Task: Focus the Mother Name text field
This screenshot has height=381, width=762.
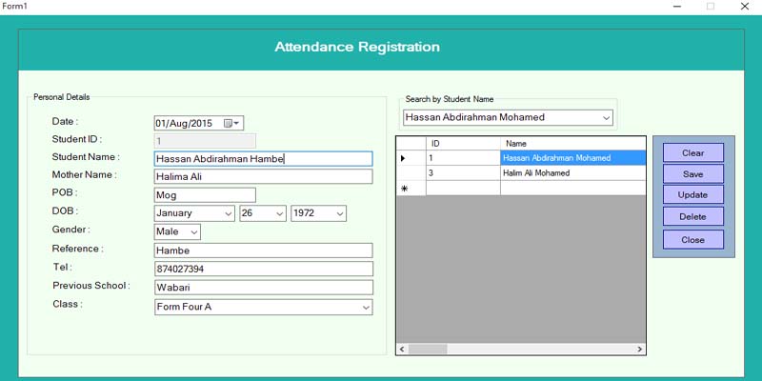Action: [x=264, y=176]
